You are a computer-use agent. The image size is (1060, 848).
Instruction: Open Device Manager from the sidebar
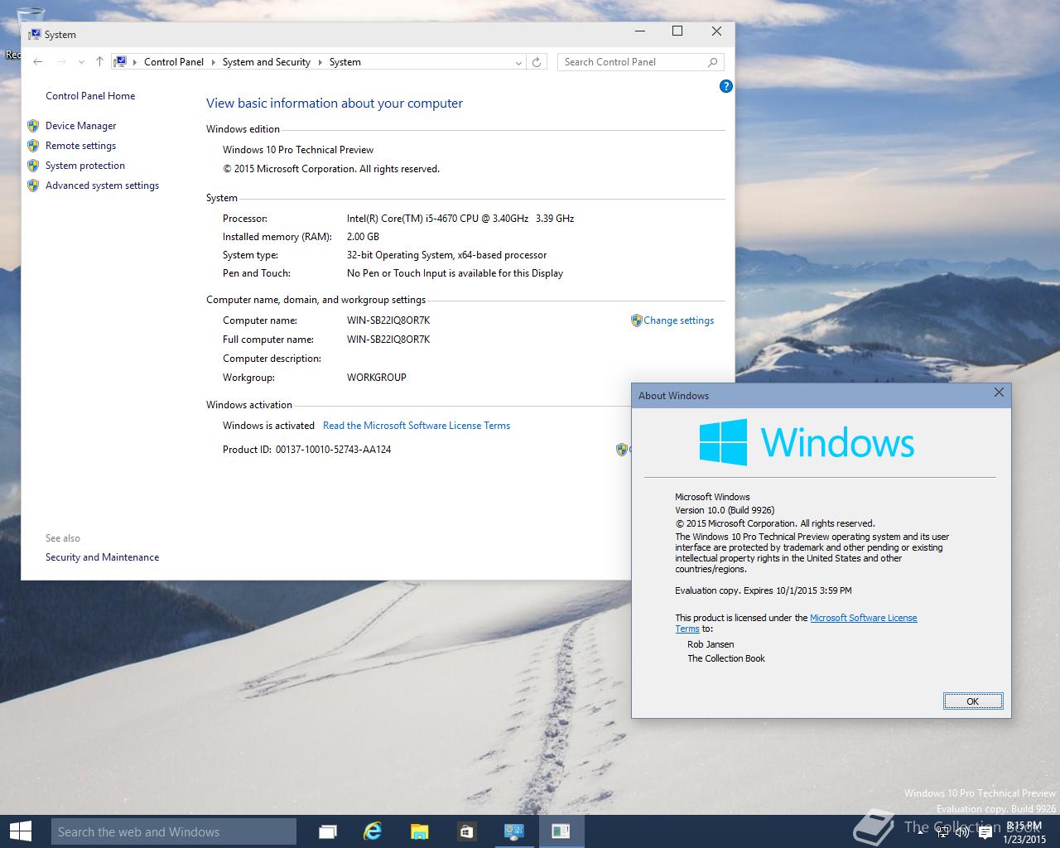[80, 126]
